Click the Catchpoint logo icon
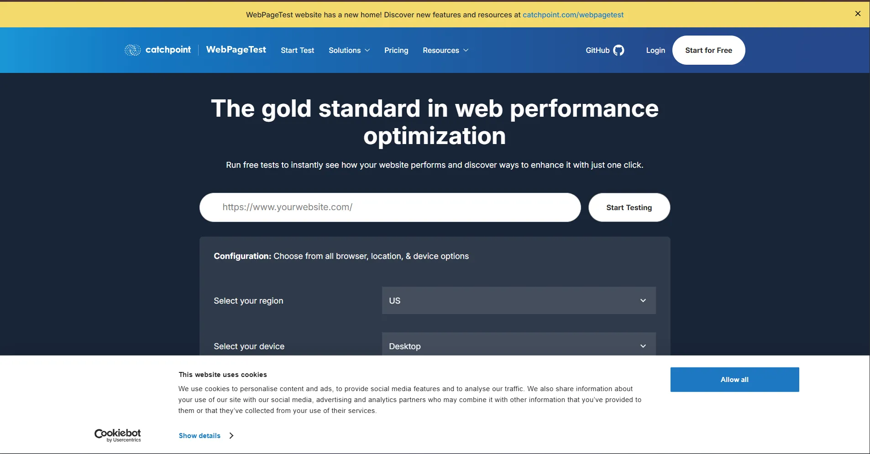 coord(132,50)
